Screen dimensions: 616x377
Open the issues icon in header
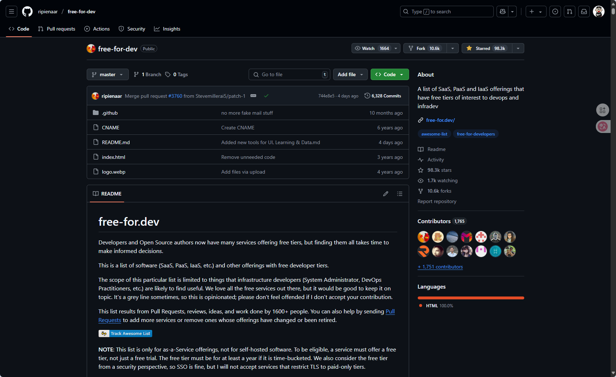[x=555, y=12]
